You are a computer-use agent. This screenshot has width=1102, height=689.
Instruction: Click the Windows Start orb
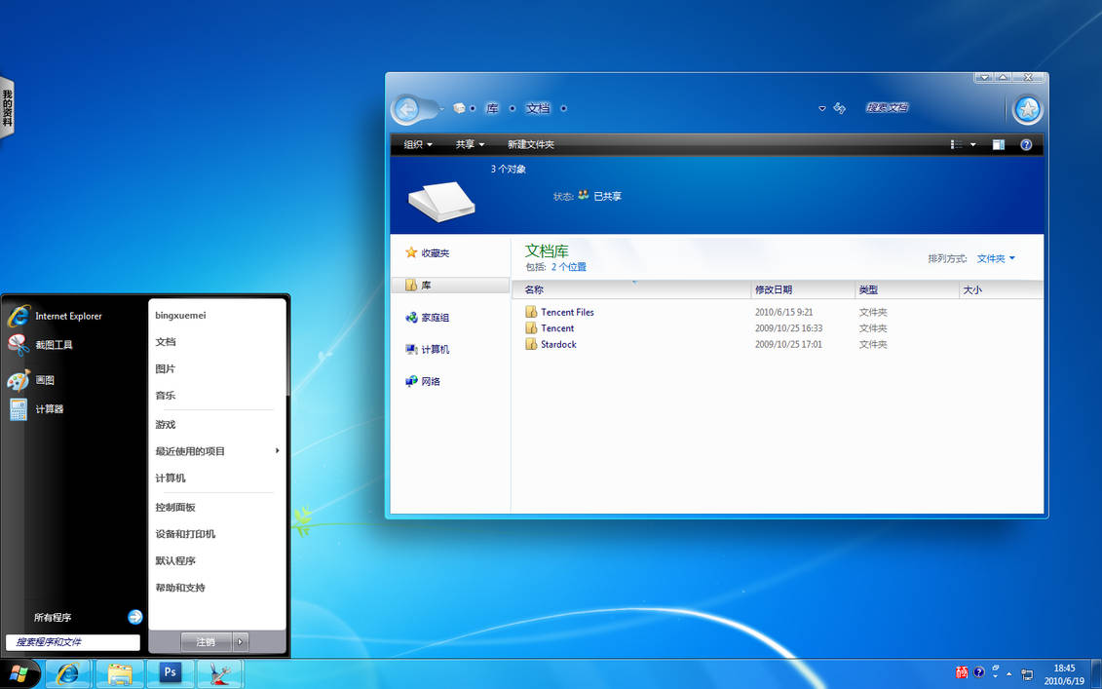[x=19, y=674]
